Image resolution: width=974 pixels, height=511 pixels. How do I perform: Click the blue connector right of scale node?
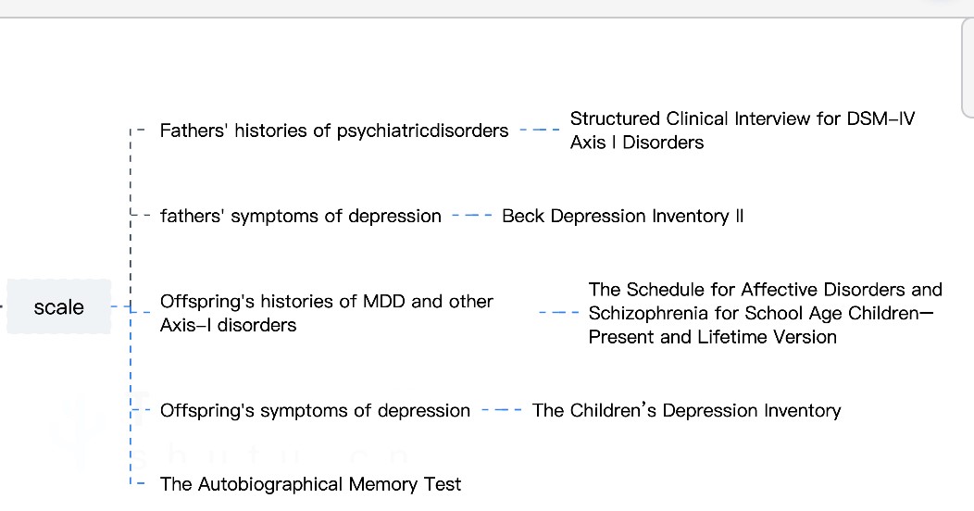click(x=121, y=306)
